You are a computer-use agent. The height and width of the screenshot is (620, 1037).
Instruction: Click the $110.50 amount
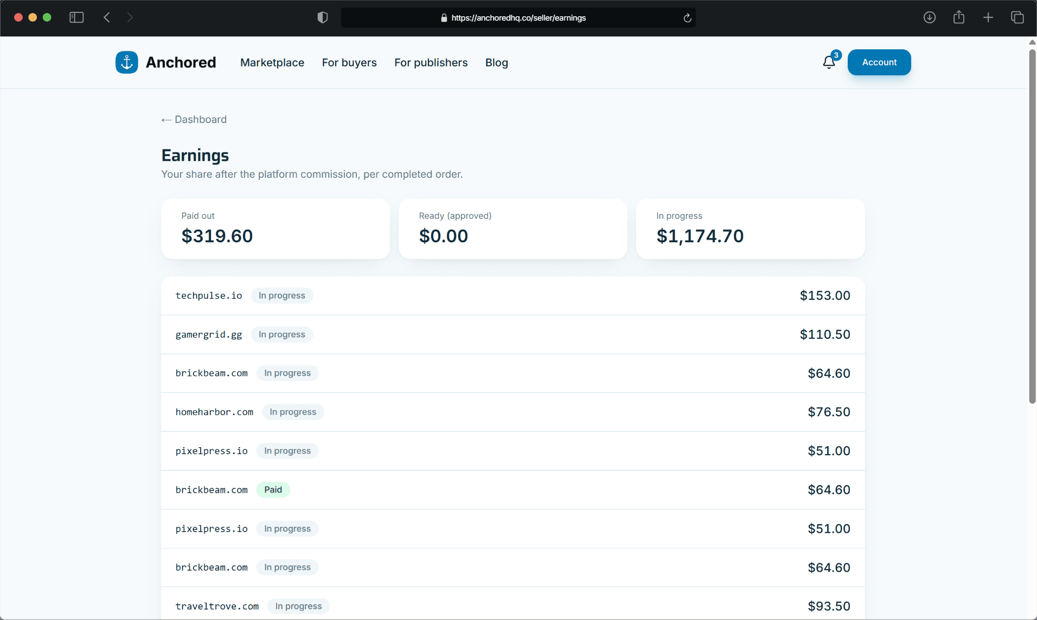coord(825,334)
